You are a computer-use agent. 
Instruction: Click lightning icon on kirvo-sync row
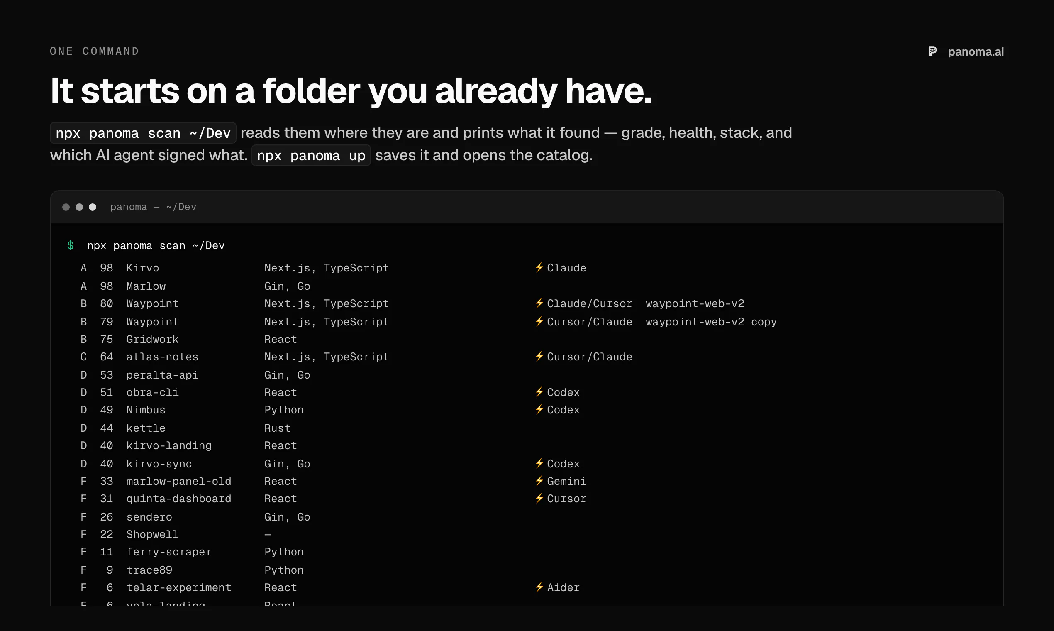pyautogui.click(x=539, y=463)
